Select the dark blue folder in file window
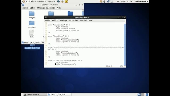 click(70, 13)
